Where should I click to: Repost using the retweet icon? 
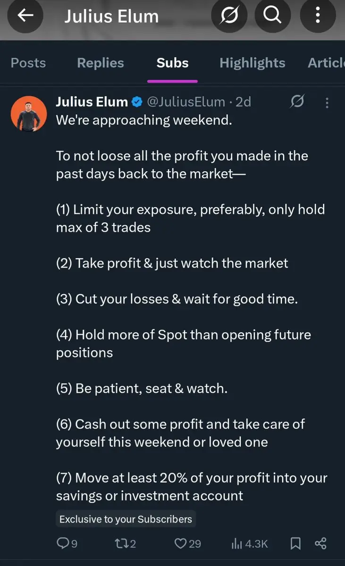[x=125, y=543]
